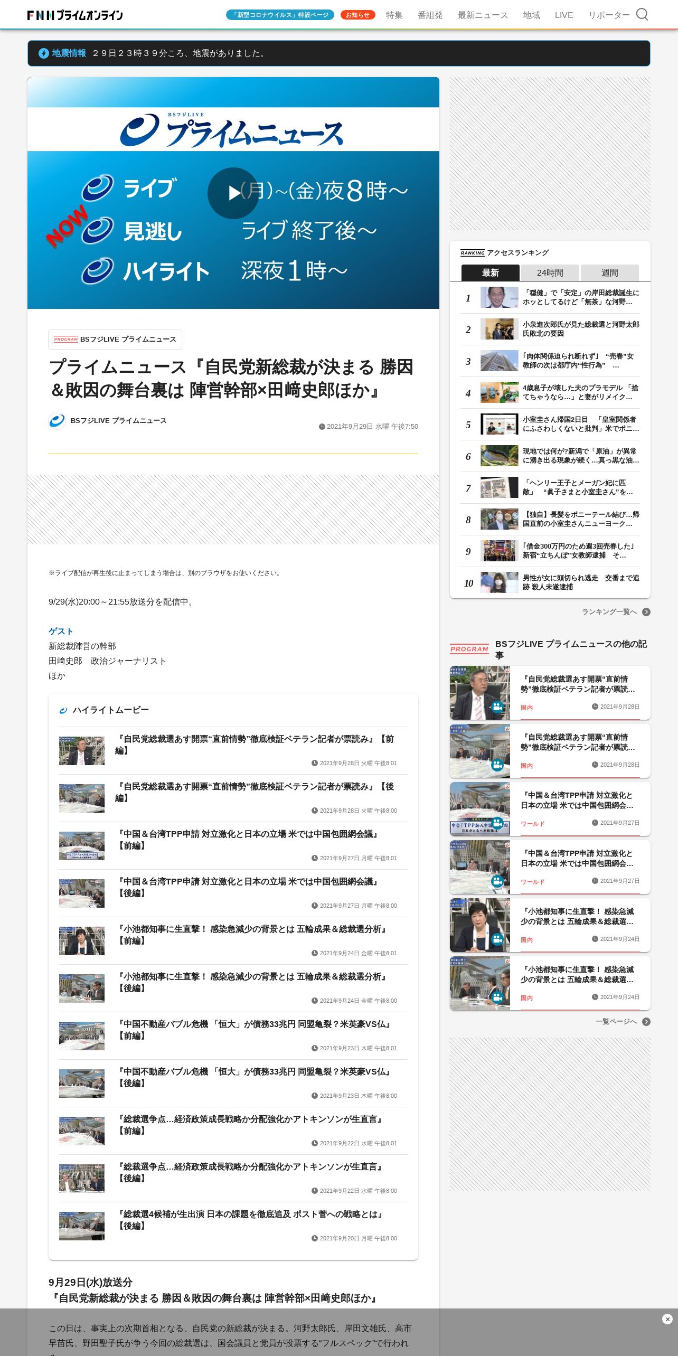Click thumbnail for 総裁選争点 アトキンソン 【後編】
Screen dimensions: 678x1356
pyautogui.click(x=82, y=1179)
